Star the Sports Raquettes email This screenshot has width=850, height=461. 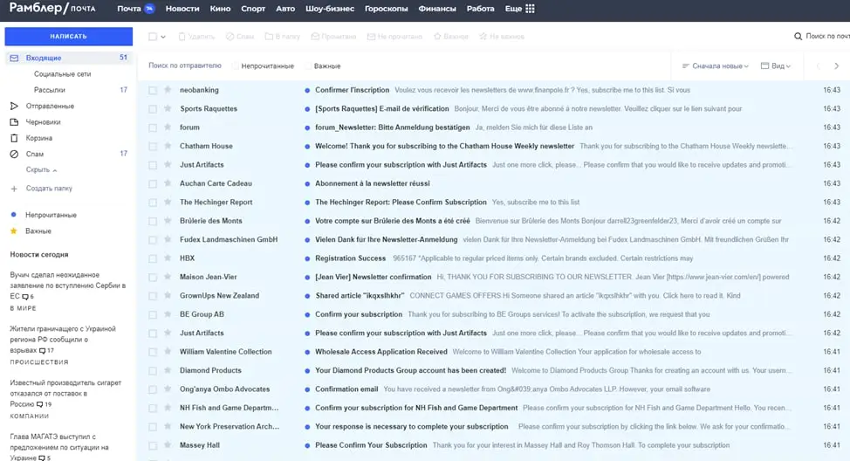click(x=168, y=108)
